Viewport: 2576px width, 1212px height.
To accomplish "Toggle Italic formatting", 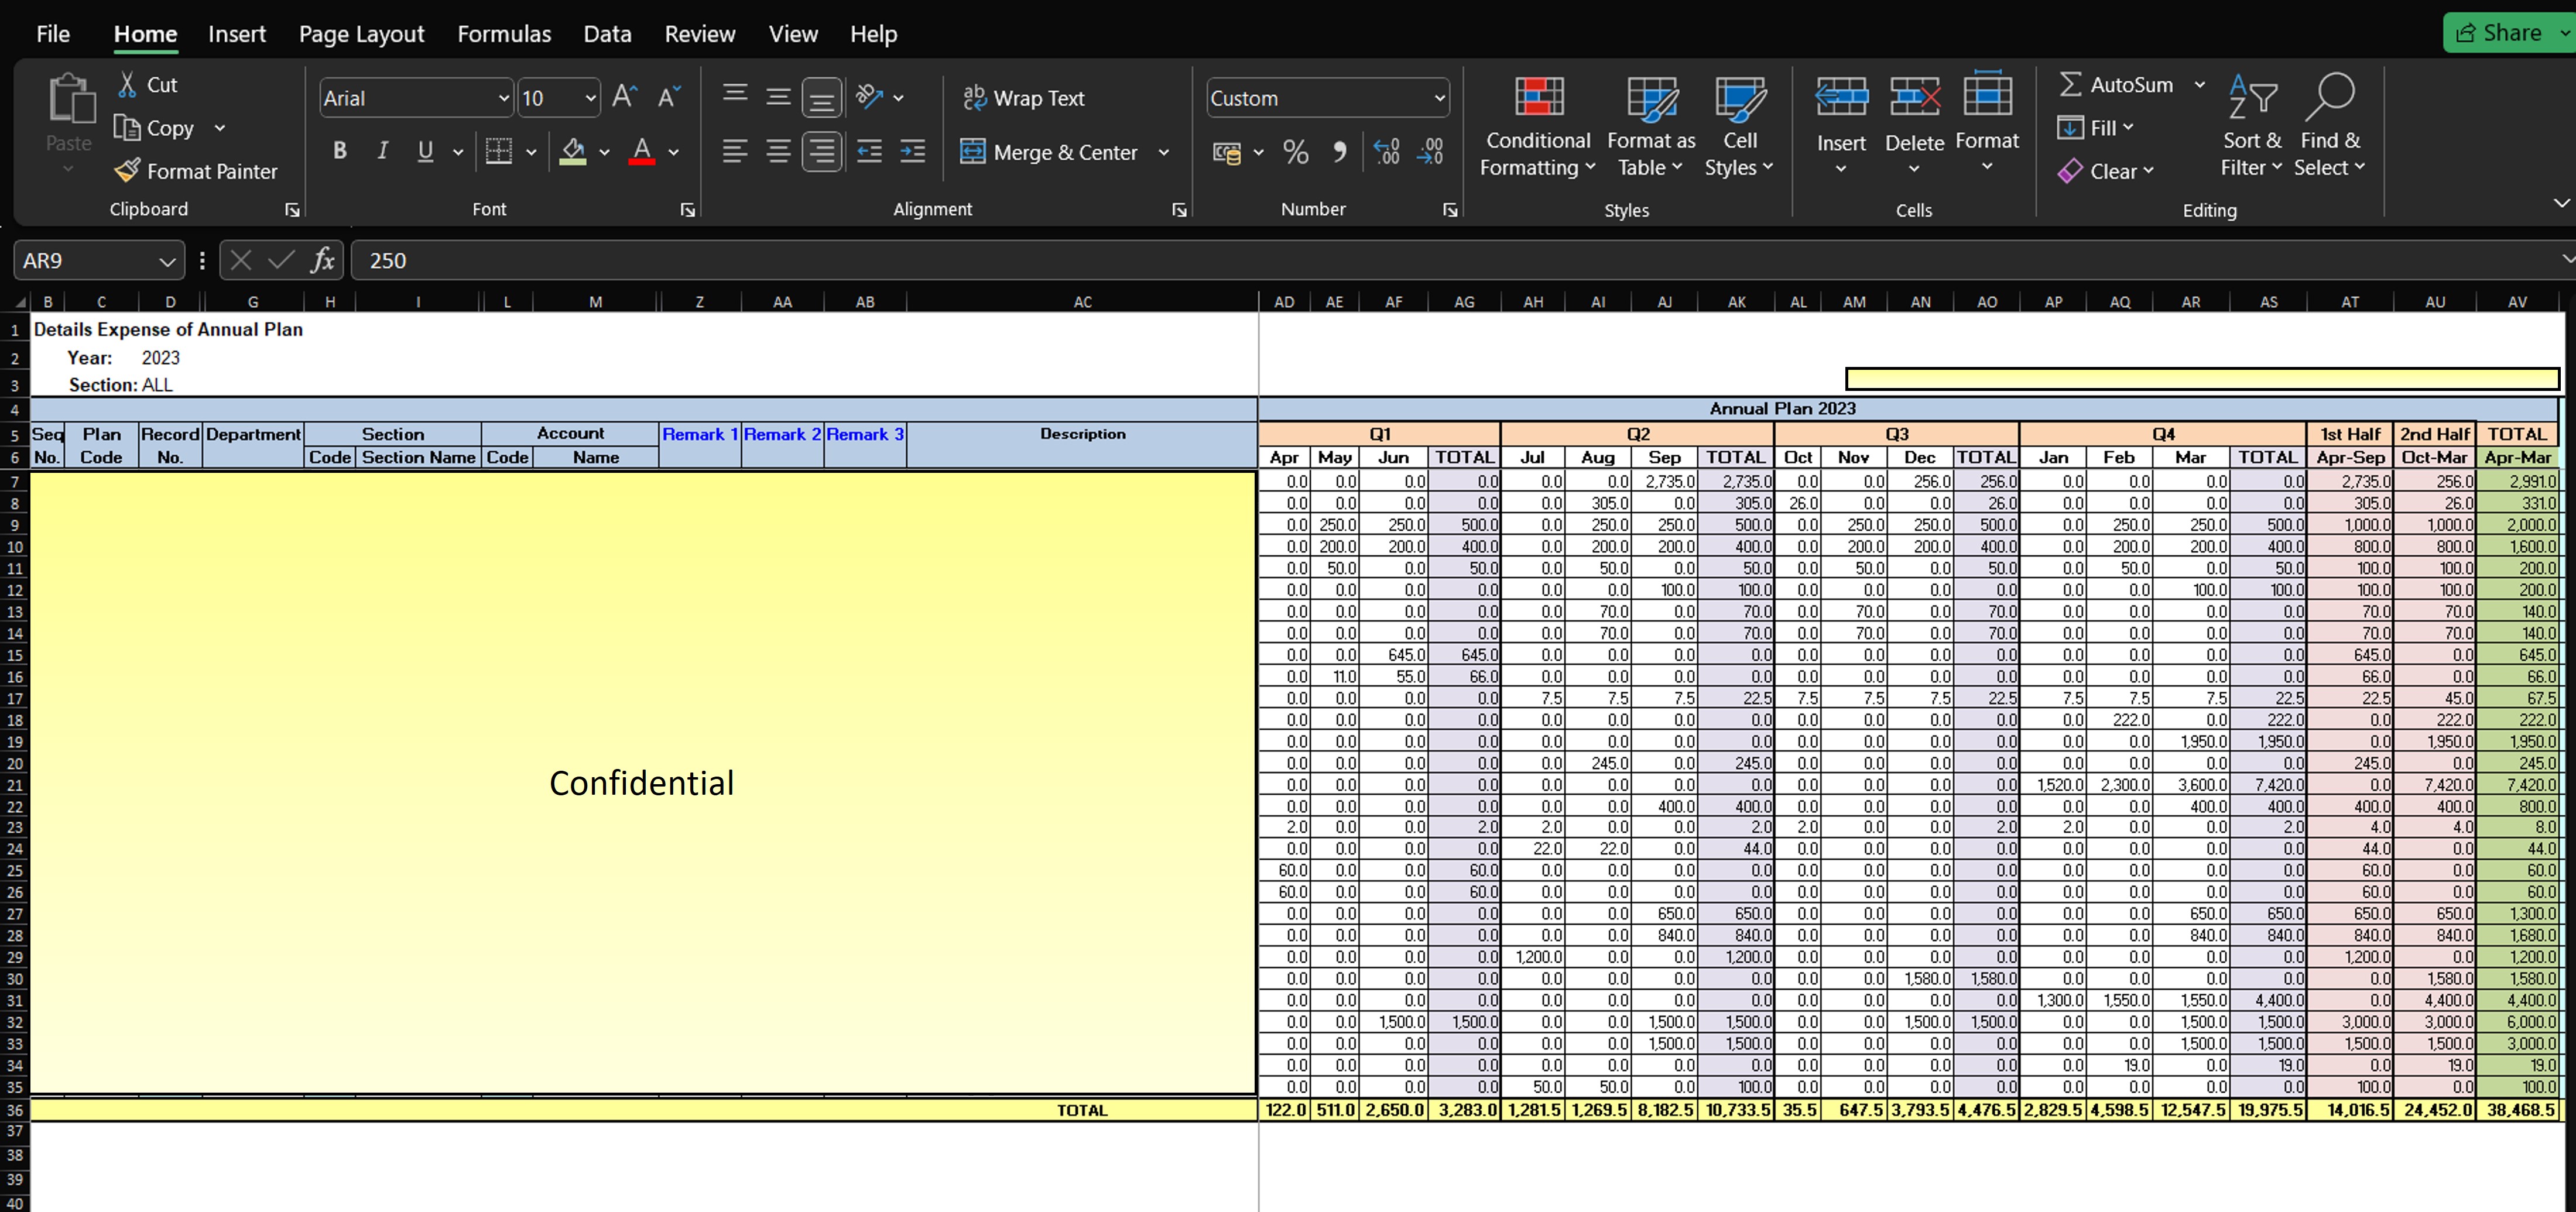I will [382, 152].
